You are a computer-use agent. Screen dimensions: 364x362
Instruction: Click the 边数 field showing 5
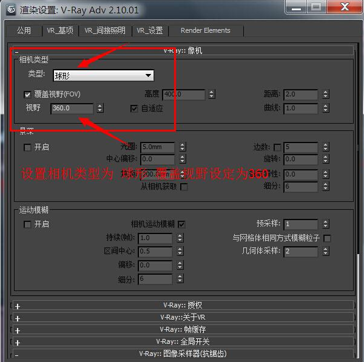[x=301, y=147]
